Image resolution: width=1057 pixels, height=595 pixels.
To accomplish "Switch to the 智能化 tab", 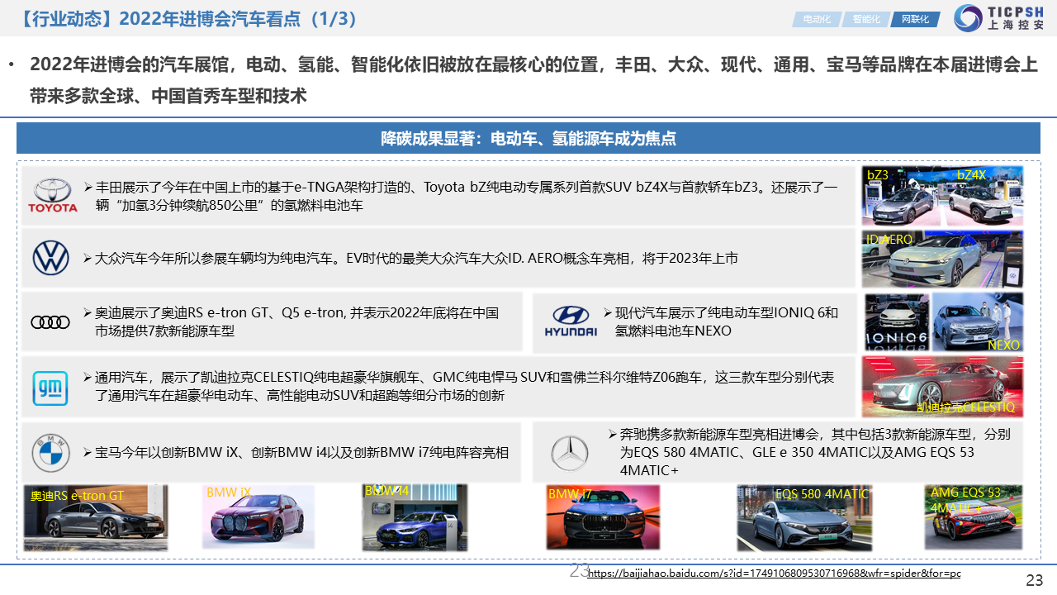I will click(x=865, y=19).
